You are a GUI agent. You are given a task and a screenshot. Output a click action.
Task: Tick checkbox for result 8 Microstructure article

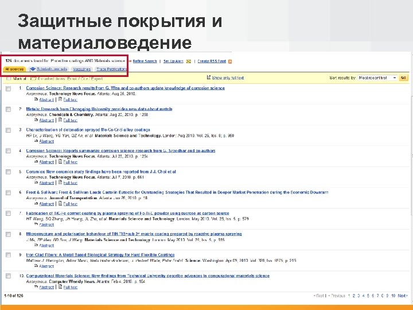9,234
